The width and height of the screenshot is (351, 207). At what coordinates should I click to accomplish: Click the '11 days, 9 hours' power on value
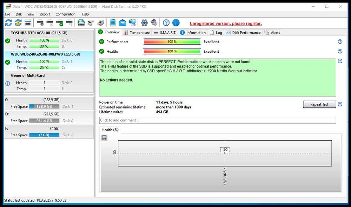pyautogui.click(x=169, y=102)
